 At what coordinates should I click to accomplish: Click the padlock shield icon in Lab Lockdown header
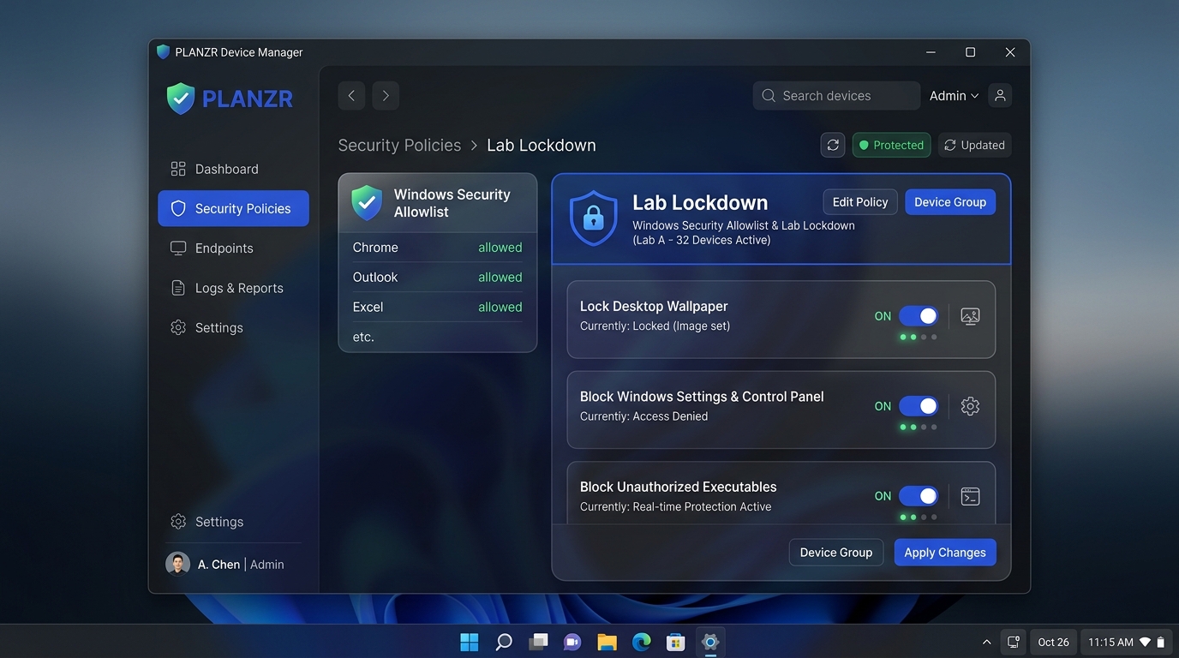593,218
